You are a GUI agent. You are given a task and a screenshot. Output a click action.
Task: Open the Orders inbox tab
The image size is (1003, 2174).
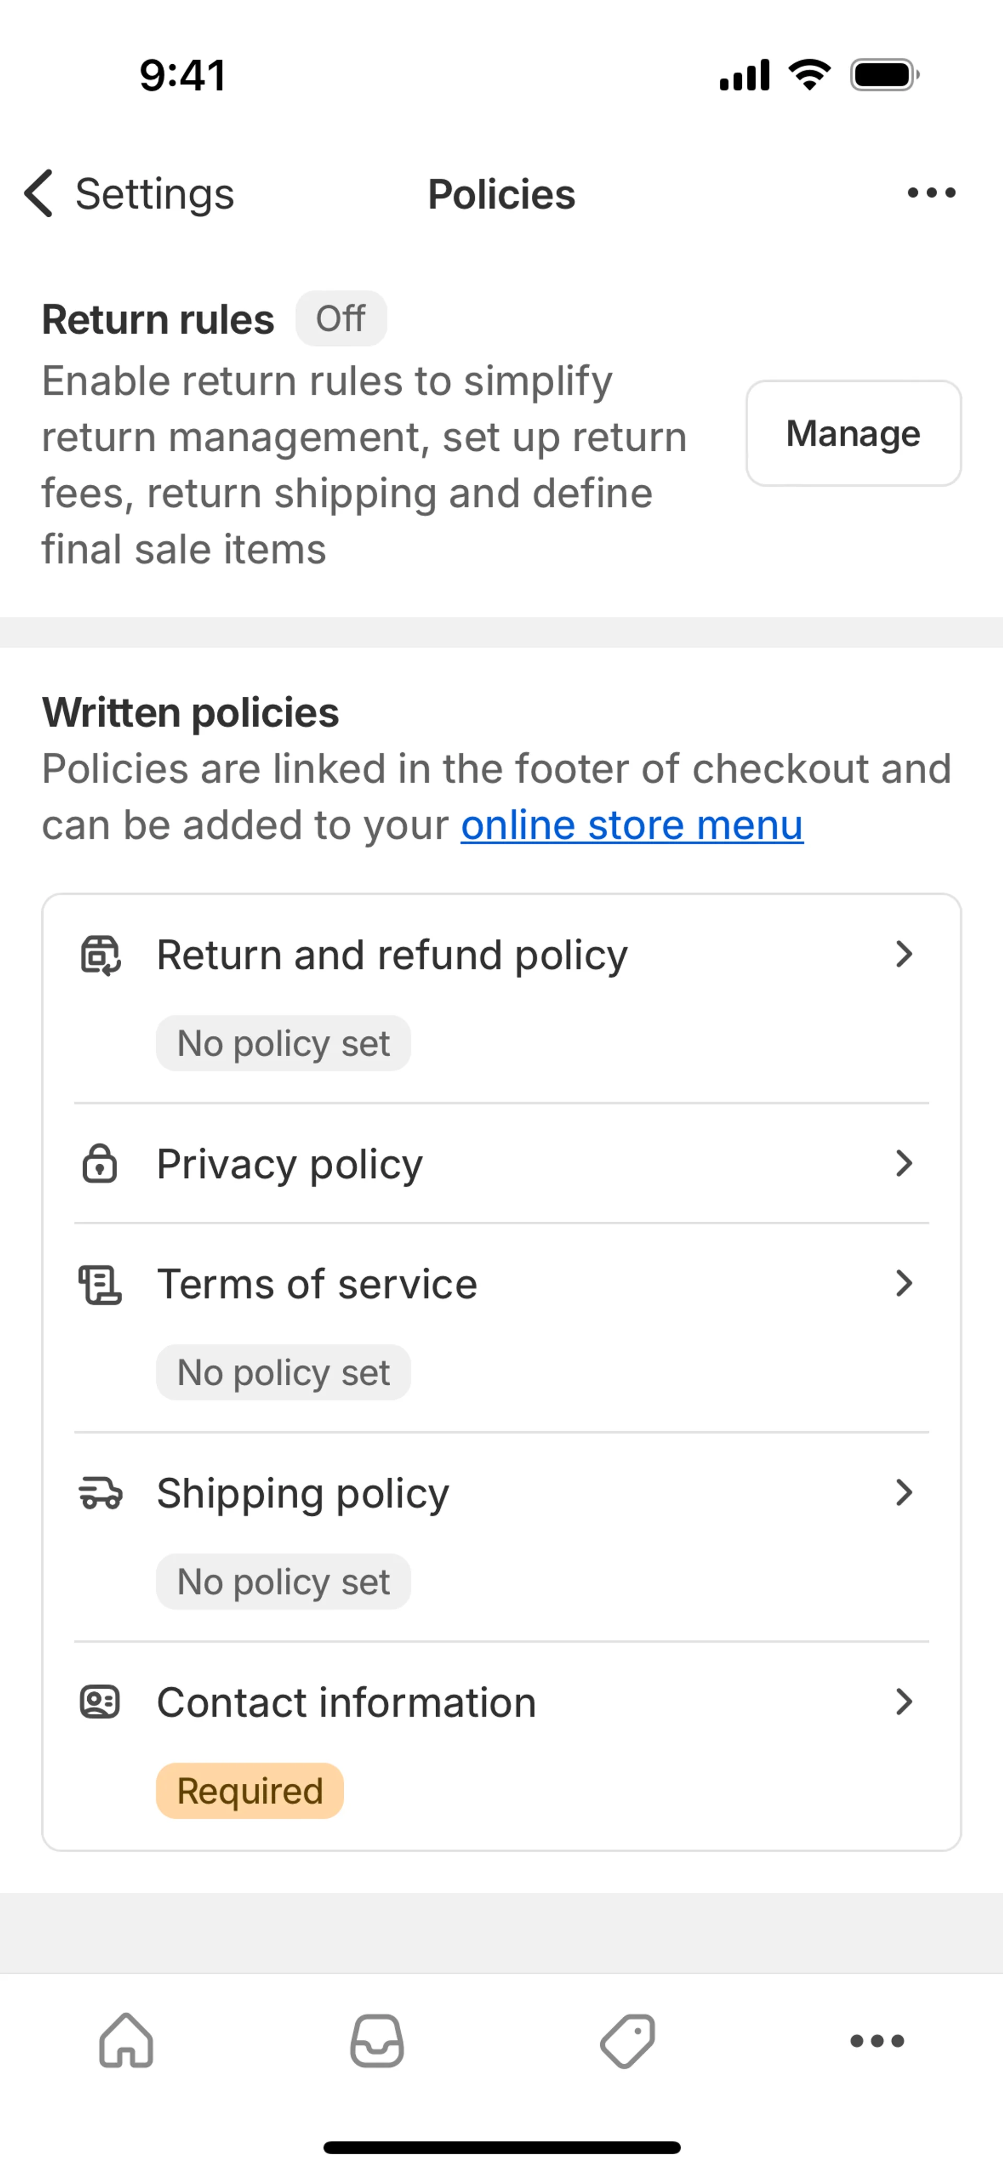pyautogui.click(x=377, y=2041)
